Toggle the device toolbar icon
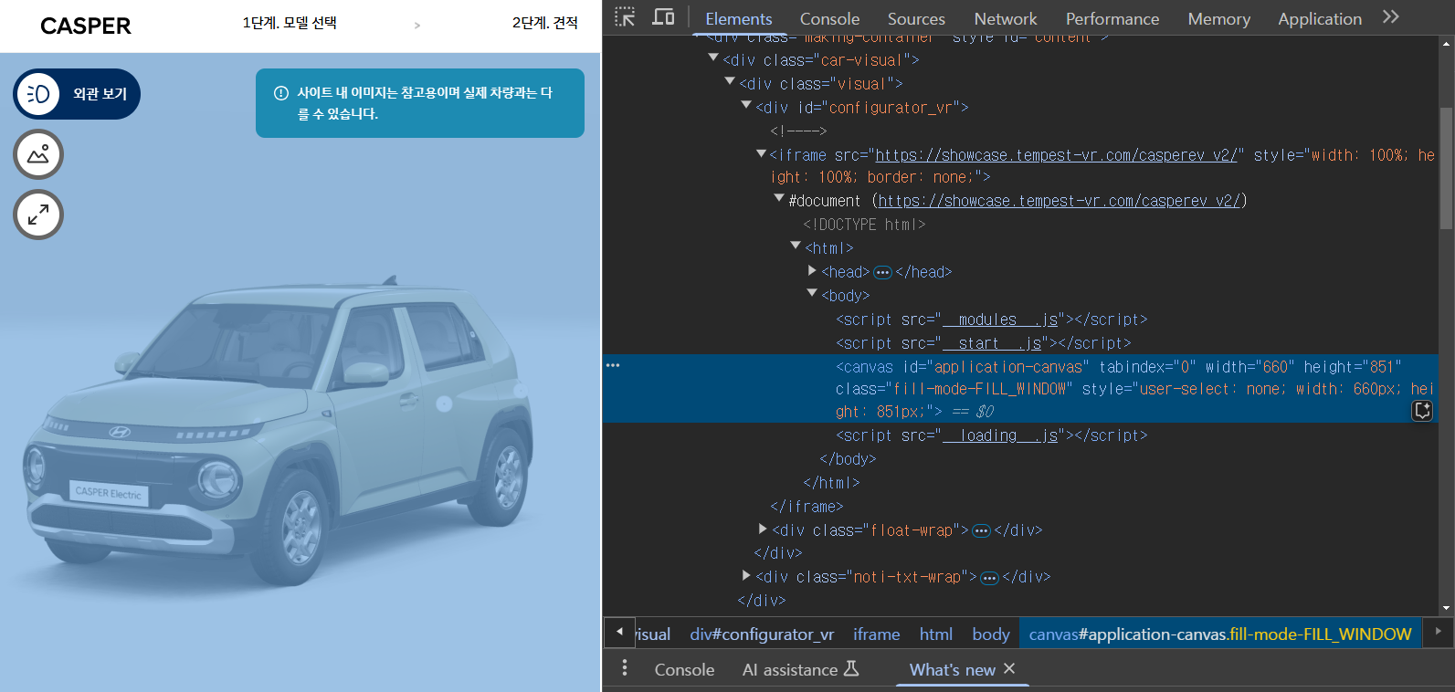 click(663, 16)
